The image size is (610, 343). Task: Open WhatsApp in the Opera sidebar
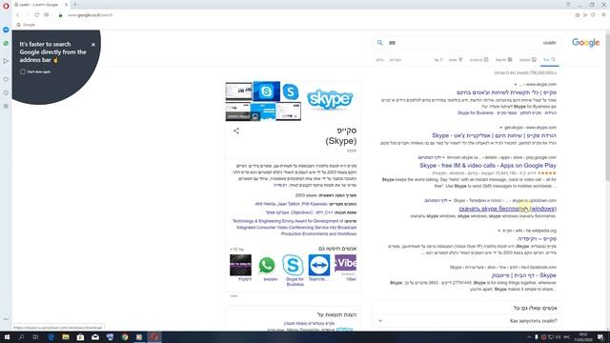pos(6,43)
